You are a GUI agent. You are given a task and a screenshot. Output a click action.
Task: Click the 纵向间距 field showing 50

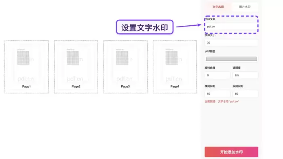click(245, 94)
